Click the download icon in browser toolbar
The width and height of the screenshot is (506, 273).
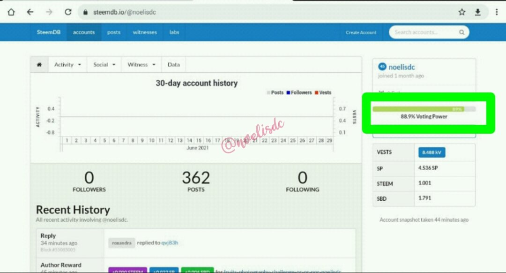point(478,12)
